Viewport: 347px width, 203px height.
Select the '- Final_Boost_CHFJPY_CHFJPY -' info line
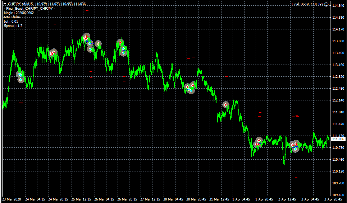pos(29,8)
